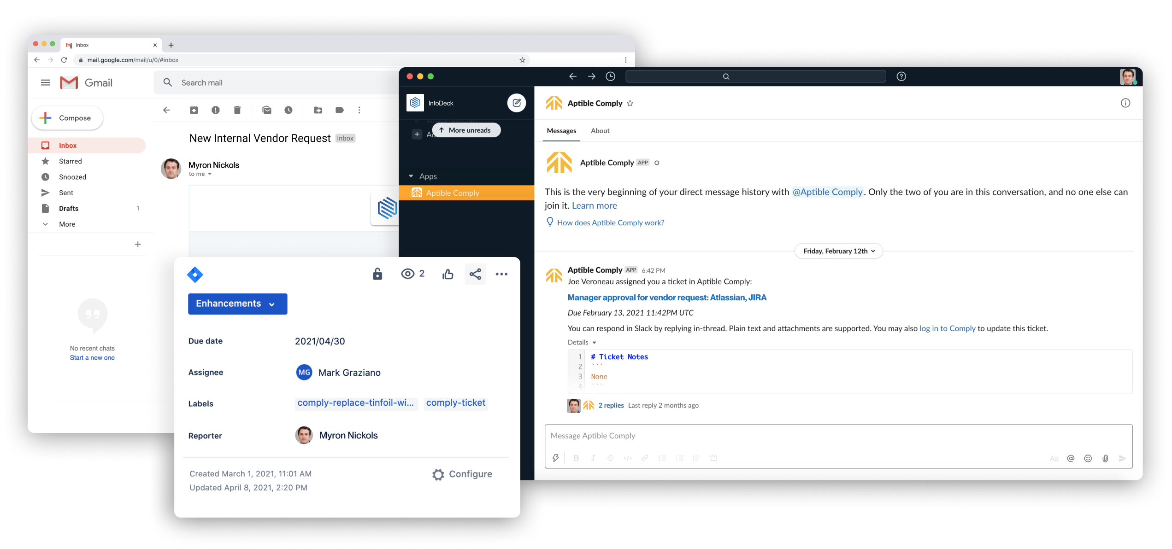Click Slack shortcuts lightning bolt icon
Viewport: 1172px width, 549px height.
point(556,458)
